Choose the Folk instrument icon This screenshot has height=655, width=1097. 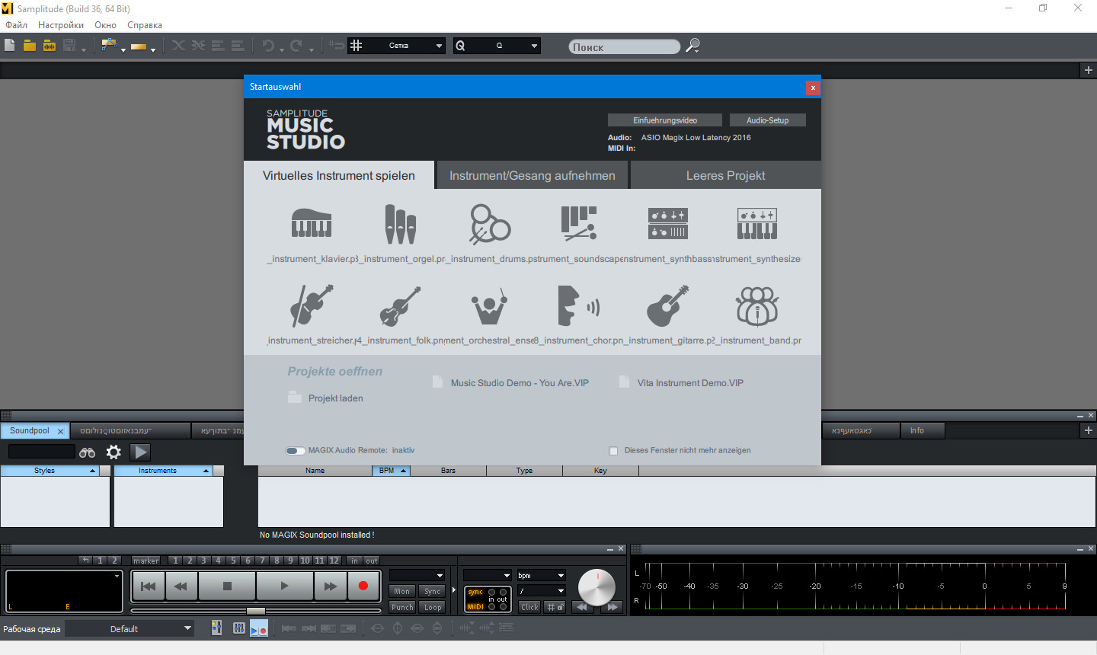click(x=400, y=305)
